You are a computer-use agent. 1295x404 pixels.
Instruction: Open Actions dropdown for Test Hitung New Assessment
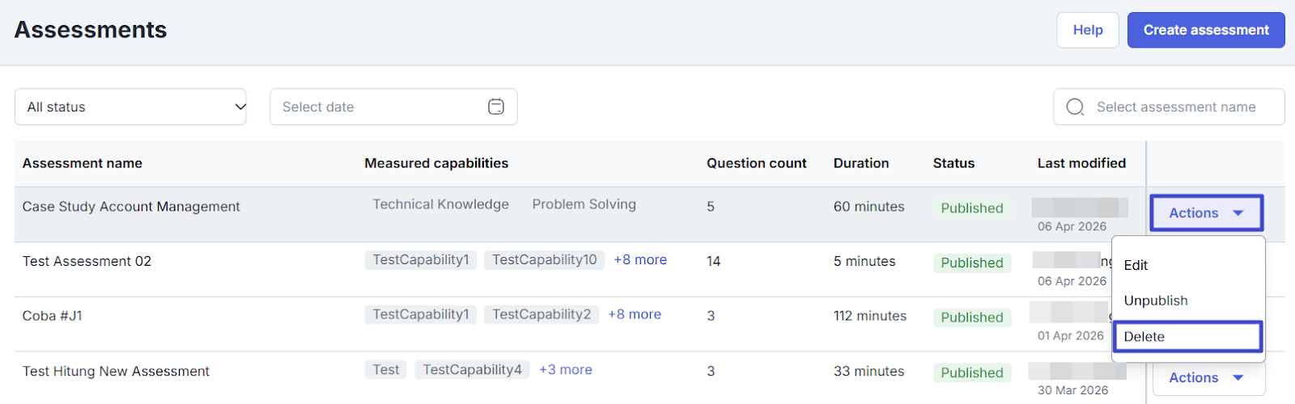[1205, 378]
